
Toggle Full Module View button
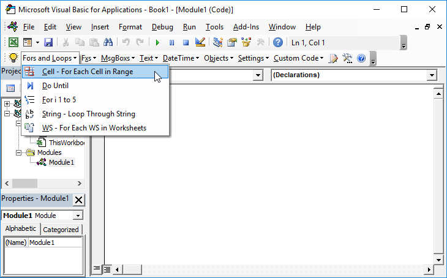pyautogui.click(x=107, y=269)
